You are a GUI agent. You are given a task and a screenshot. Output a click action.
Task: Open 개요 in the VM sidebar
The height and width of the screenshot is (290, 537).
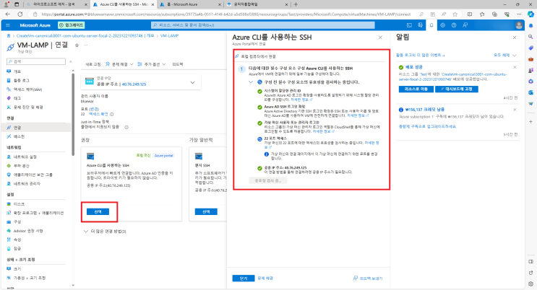pos(17,71)
